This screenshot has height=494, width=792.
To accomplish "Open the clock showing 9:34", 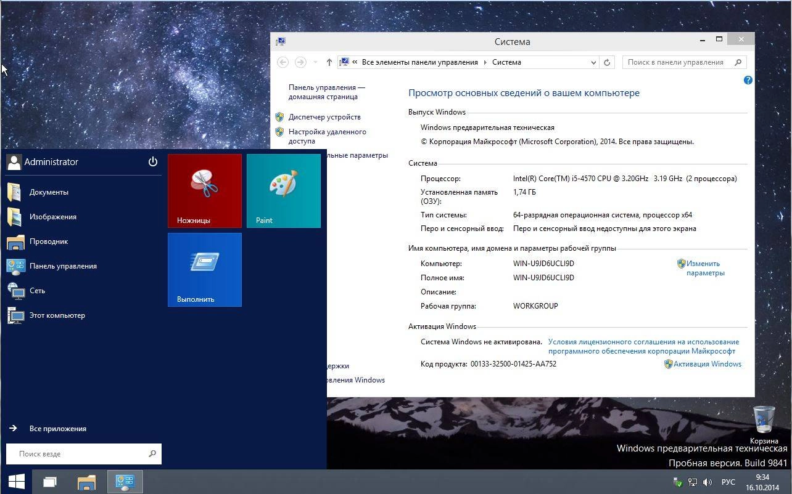I will 762,482.
